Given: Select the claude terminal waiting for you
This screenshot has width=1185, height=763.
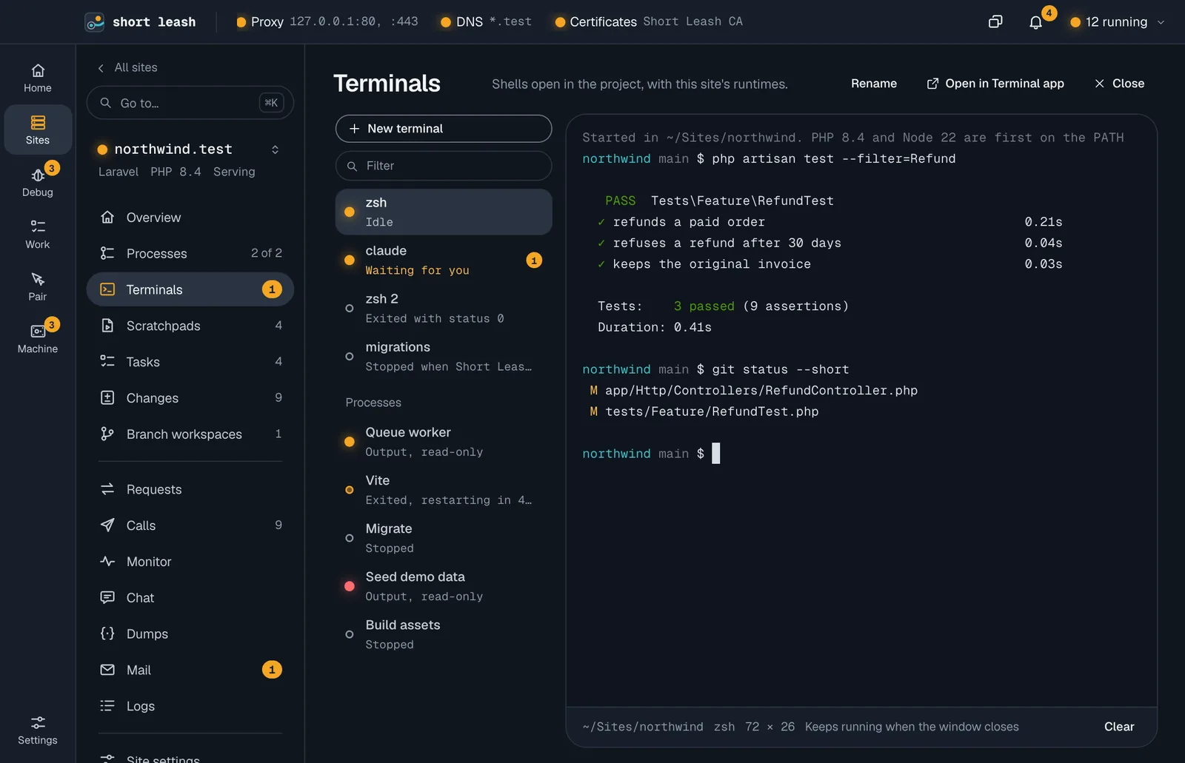Looking at the screenshot, I should (x=444, y=261).
